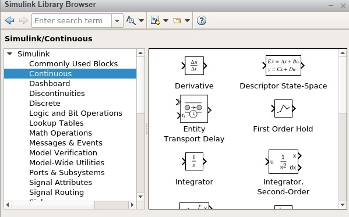Screen dimensions: 349x217
Task: Select the First Order Hold block icon
Action: click(283, 108)
